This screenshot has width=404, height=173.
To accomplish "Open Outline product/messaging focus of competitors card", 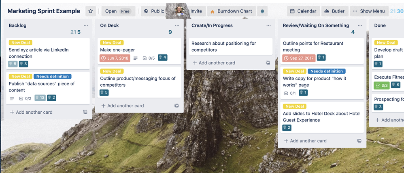I will tap(139, 81).
